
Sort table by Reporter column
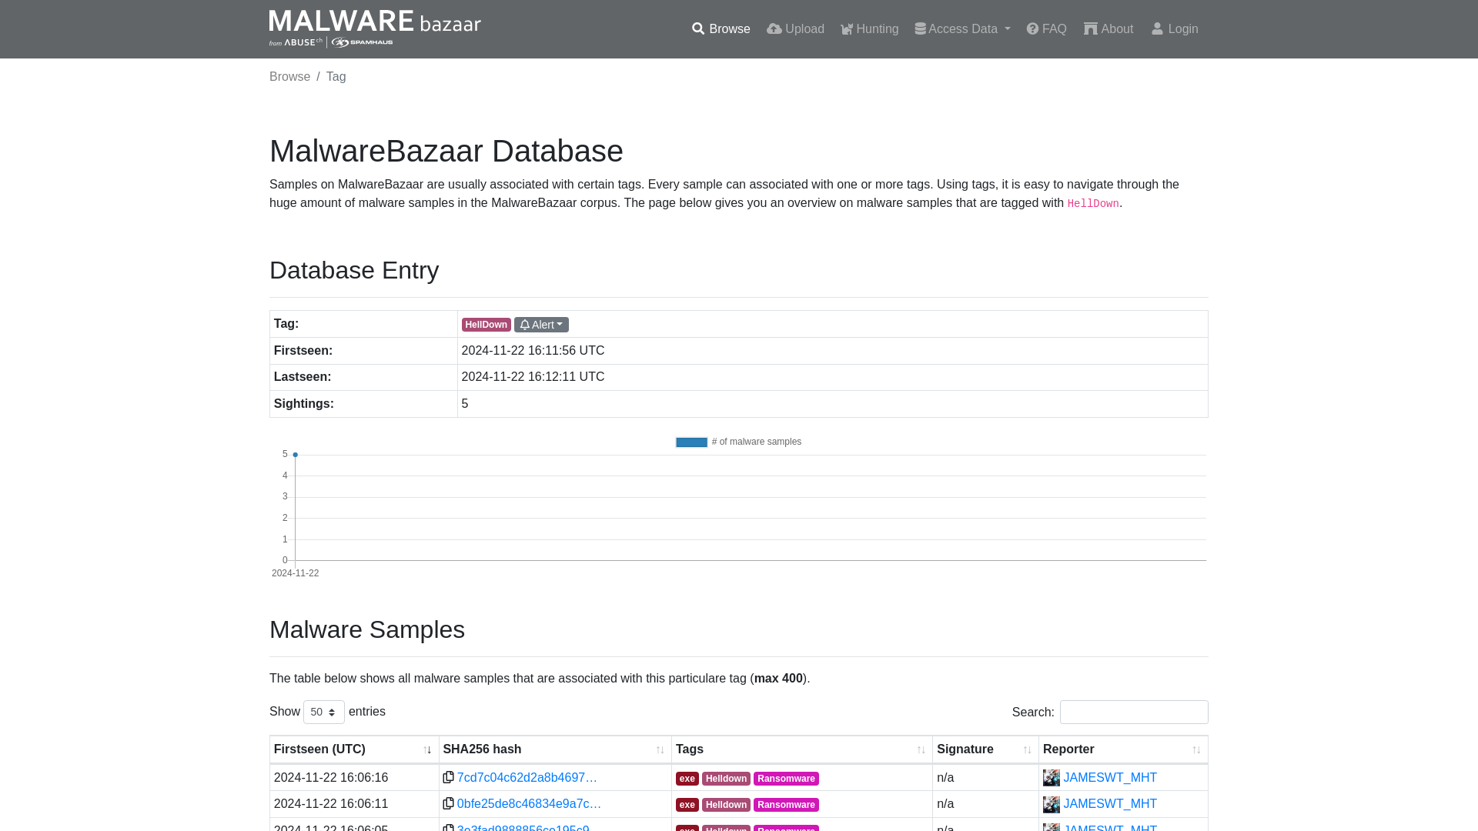pos(1123,749)
